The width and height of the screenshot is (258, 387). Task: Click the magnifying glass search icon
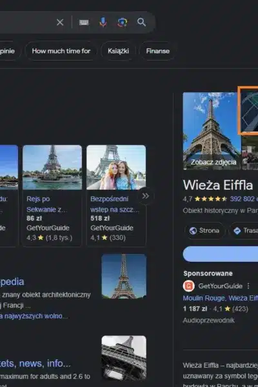[141, 22]
